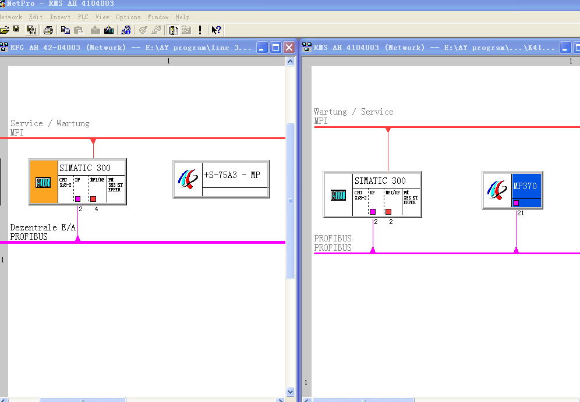Image resolution: width=580 pixels, height=402 pixels.
Task: Click the Print icon
Action: pyautogui.click(x=48, y=30)
